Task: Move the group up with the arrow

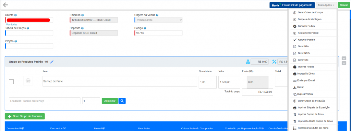Action: [344, 58]
